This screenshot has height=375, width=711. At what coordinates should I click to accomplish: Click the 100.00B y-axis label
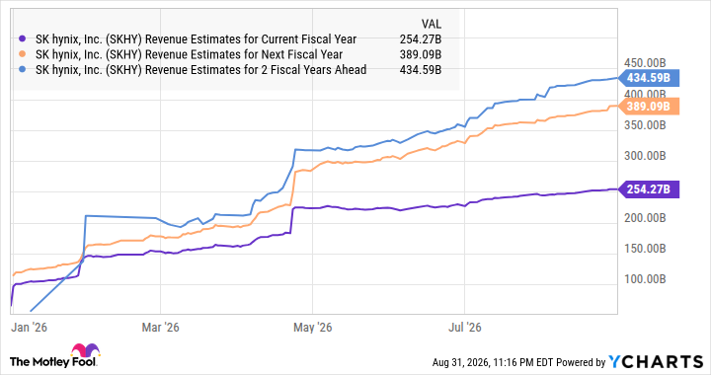(645, 279)
